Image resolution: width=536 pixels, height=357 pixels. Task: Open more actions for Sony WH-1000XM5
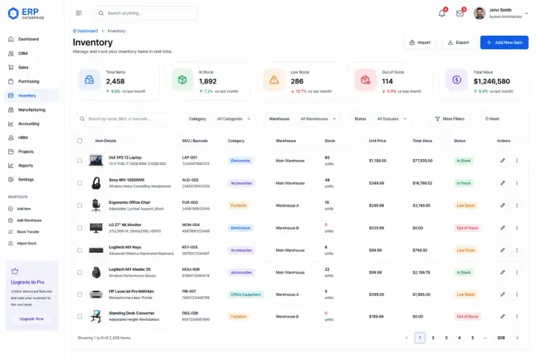pos(517,183)
